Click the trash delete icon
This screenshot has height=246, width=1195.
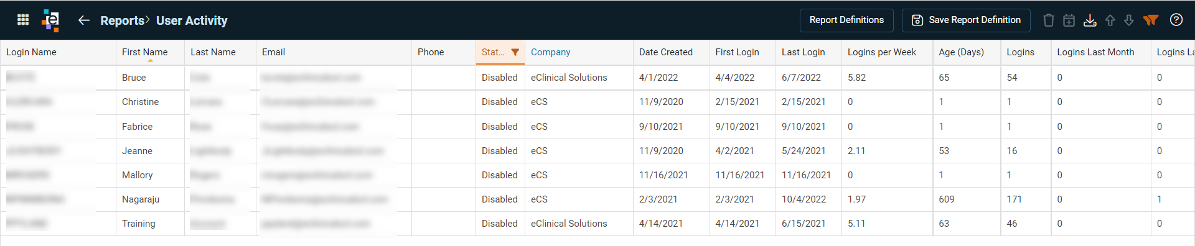click(x=1048, y=20)
